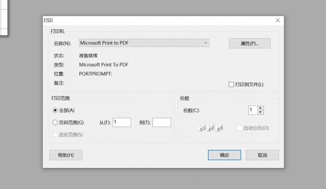
Task: Close the 打印 dialog with the X
Action: pyautogui.click(x=278, y=20)
